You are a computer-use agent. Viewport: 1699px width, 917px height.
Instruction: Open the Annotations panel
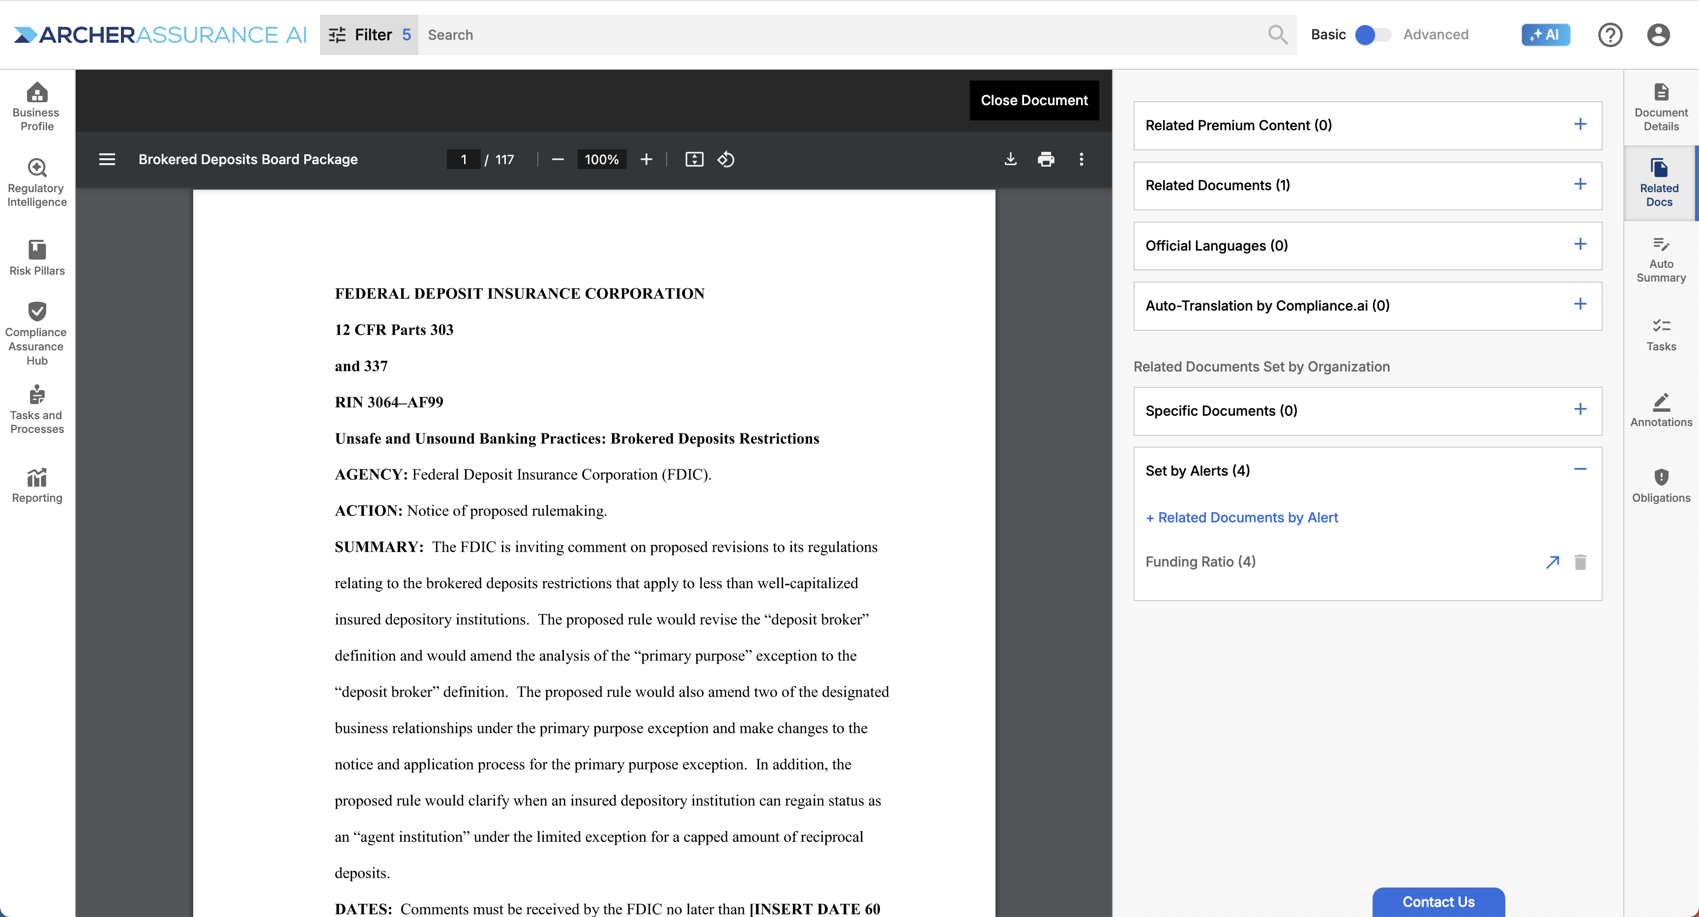[x=1661, y=409]
